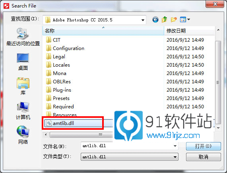Select 桌面 in the places sidebar

(x=23, y=62)
